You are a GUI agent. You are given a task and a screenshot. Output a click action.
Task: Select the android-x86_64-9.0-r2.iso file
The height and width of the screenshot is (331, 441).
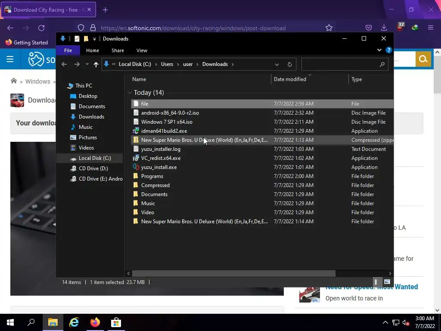click(x=170, y=113)
